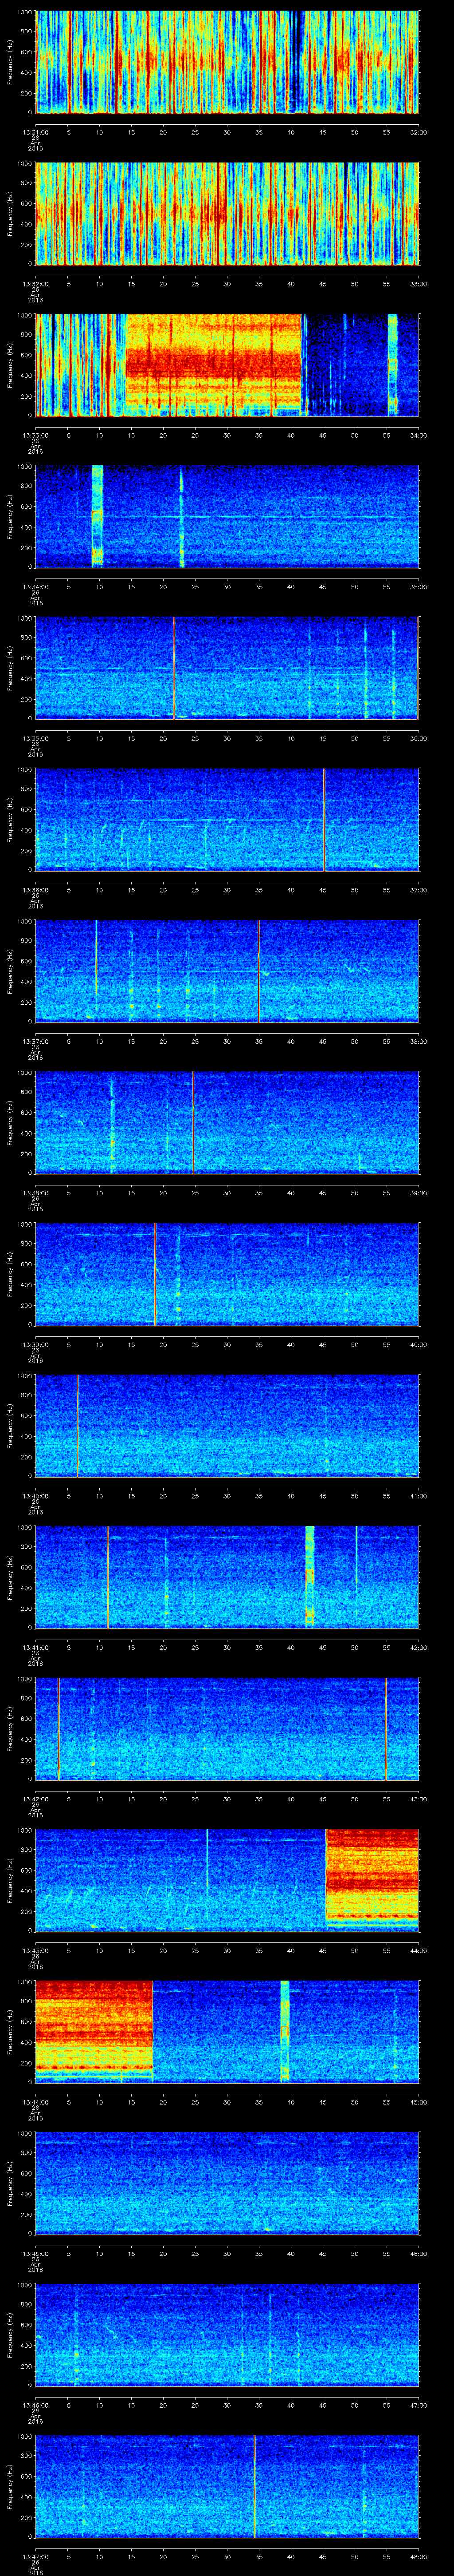Click the '13:33:00' start time label
The width and height of the screenshot is (454, 2576).
(x=35, y=435)
